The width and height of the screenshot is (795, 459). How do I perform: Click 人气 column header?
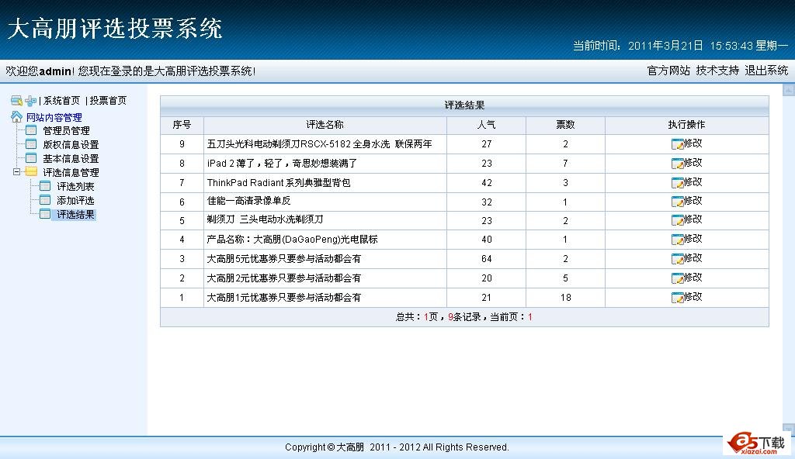coord(486,125)
